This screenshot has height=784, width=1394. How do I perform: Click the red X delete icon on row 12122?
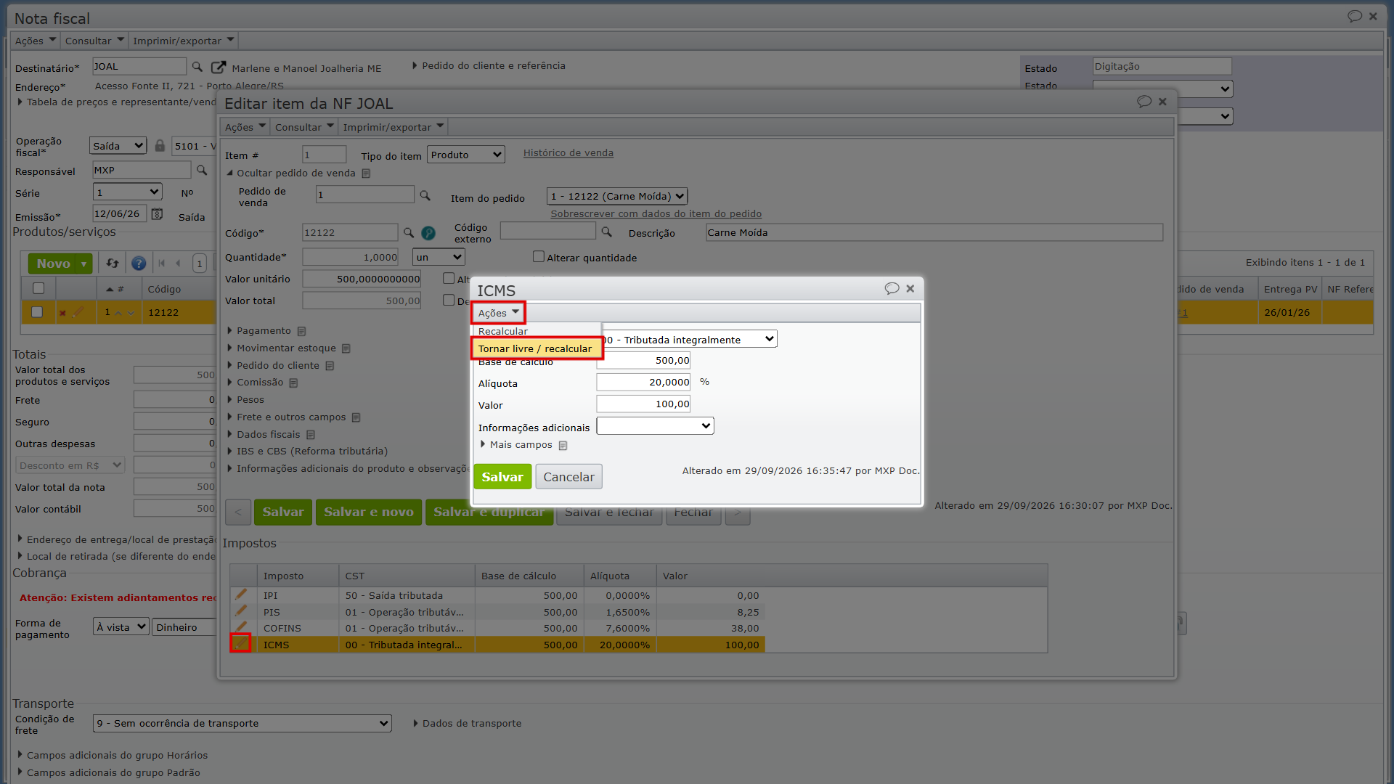[x=62, y=313]
